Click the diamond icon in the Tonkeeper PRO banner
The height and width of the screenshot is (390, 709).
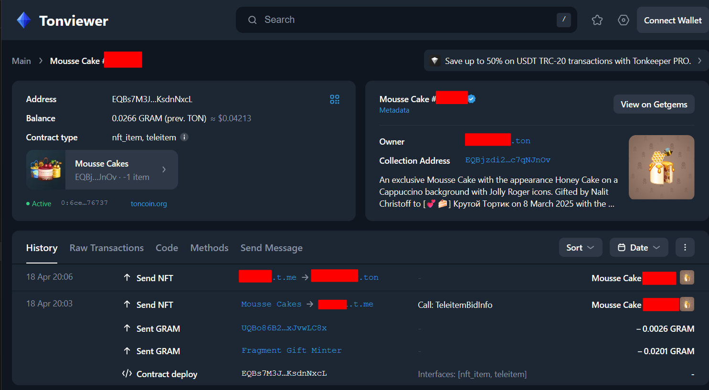(434, 61)
